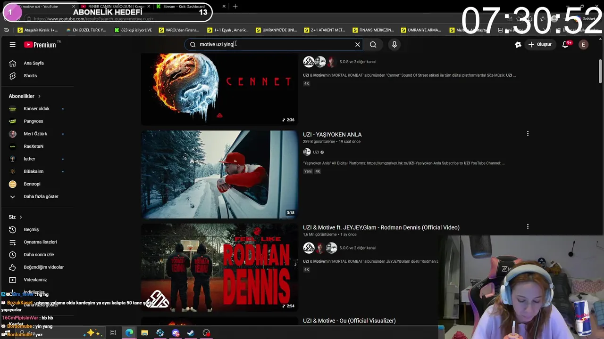Open 'S.O.S ve 2 diğer kanal' on Cennet result

click(357, 62)
